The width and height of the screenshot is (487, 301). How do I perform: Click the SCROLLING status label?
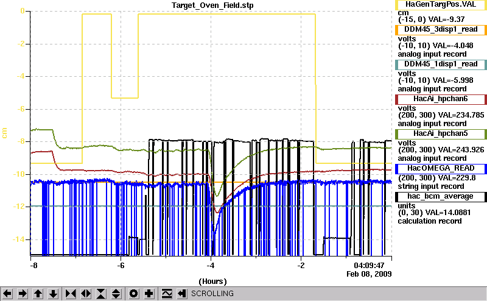point(212,294)
